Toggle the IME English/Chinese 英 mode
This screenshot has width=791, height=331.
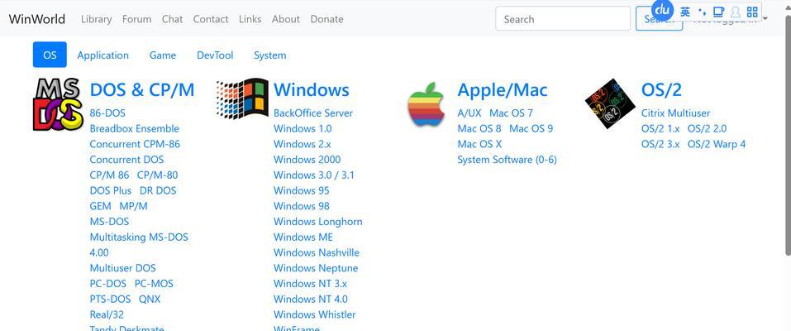[685, 12]
